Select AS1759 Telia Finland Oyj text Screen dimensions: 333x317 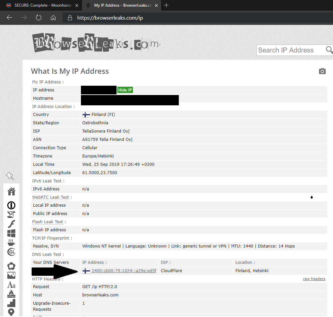tap(107, 140)
